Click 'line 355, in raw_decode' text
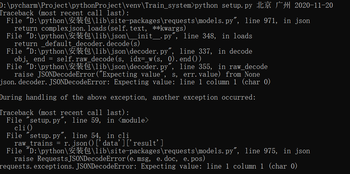This screenshot has height=174, width=350. 224,67
